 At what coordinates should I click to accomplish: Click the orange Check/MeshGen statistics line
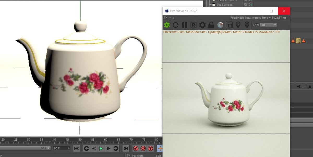click(221, 32)
